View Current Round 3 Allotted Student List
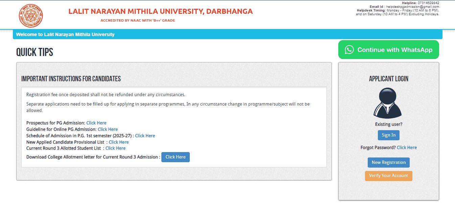The height and width of the screenshot is (203, 455). tap(115, 148)
